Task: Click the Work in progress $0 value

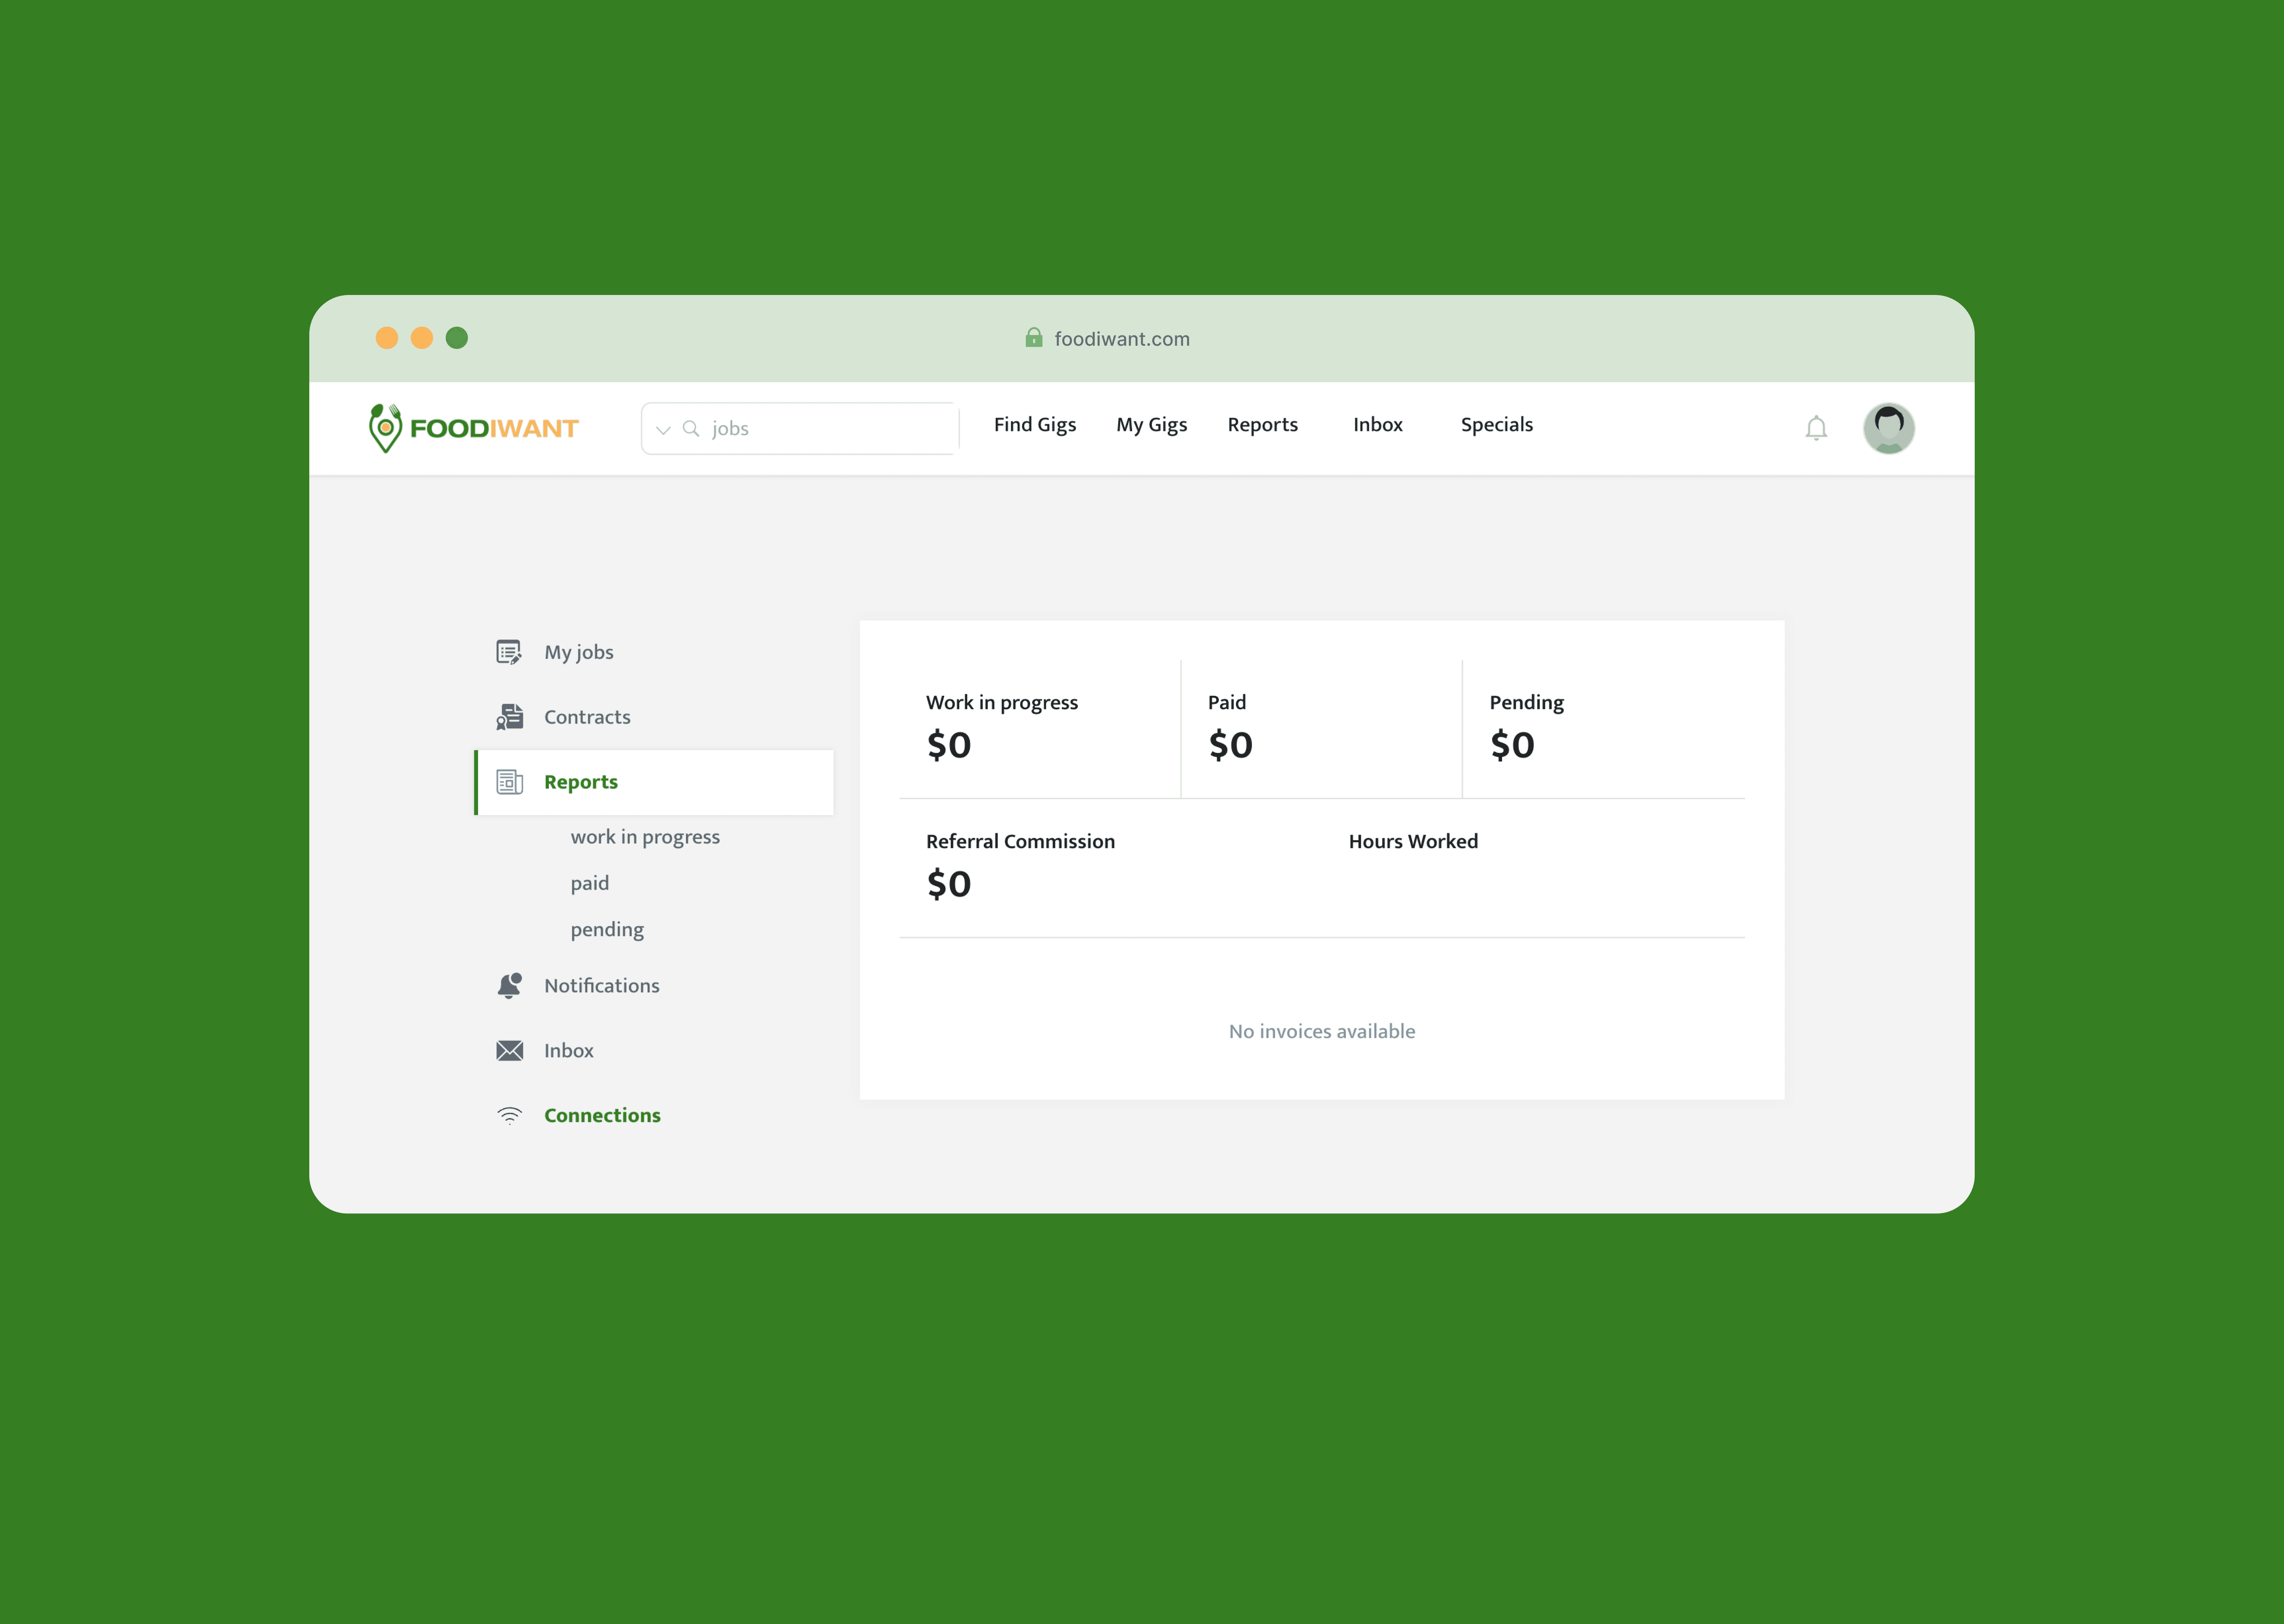Action: (949, 745)
